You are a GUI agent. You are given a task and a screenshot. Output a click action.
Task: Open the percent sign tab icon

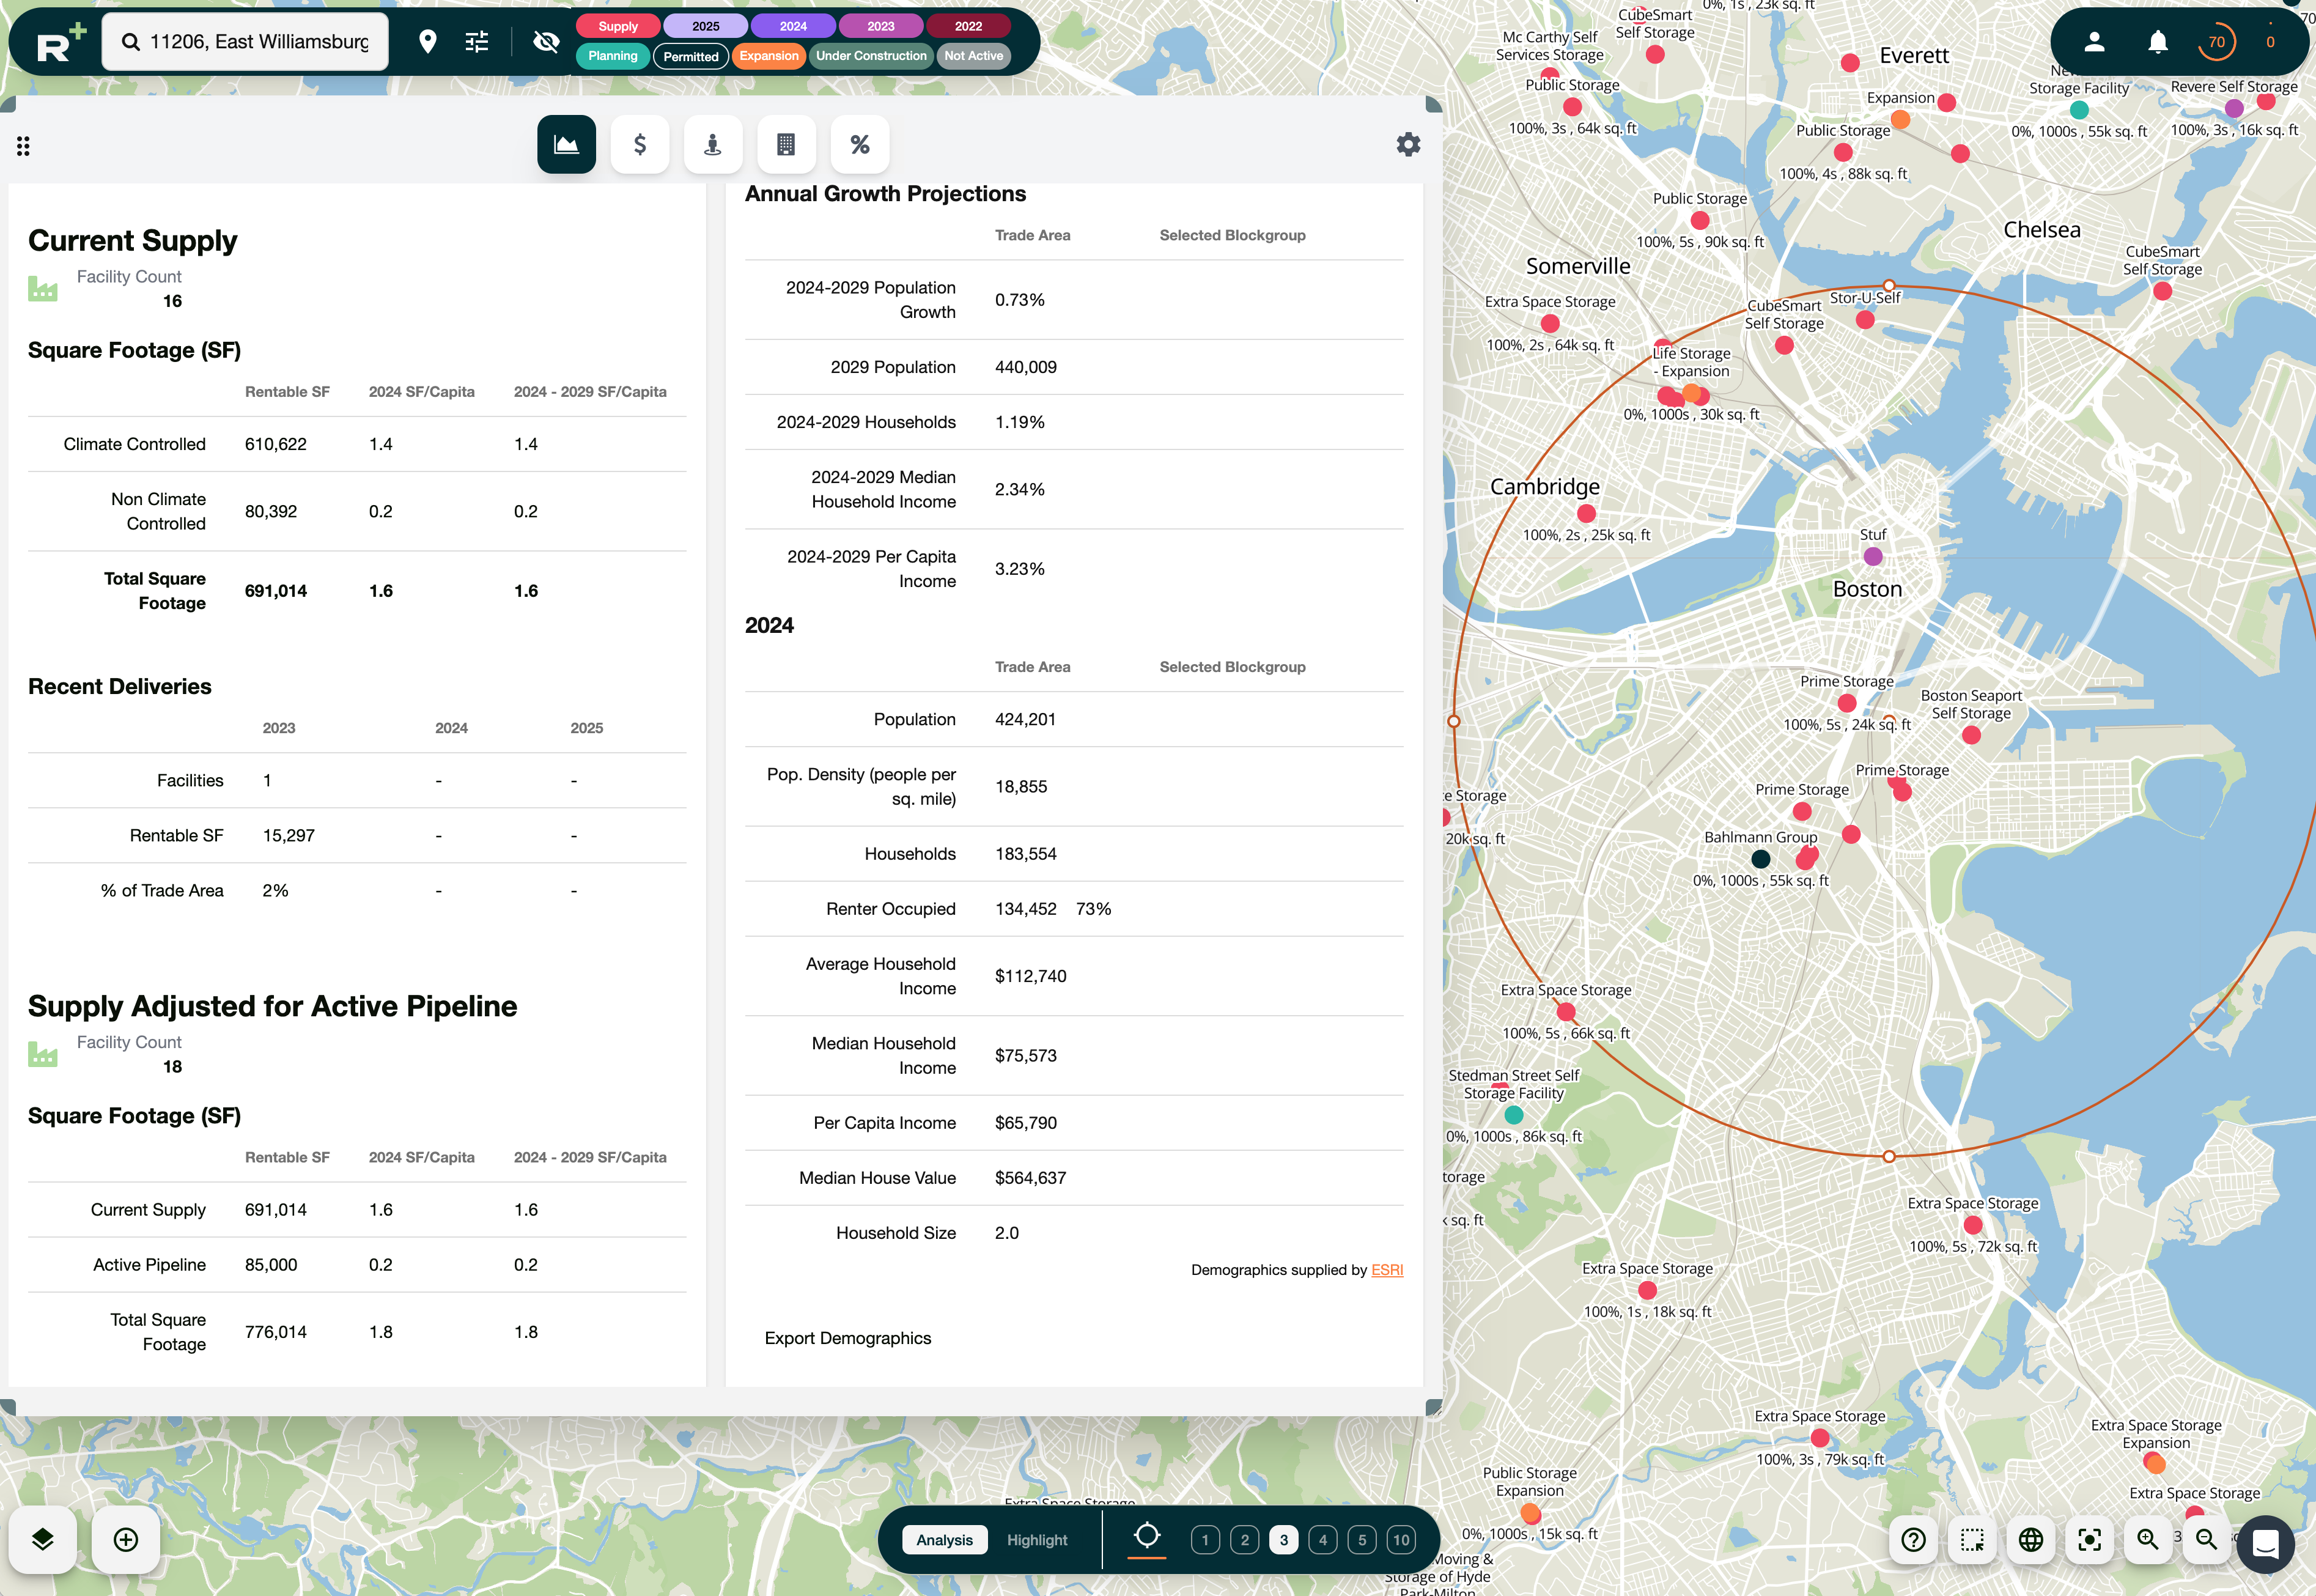860,145
